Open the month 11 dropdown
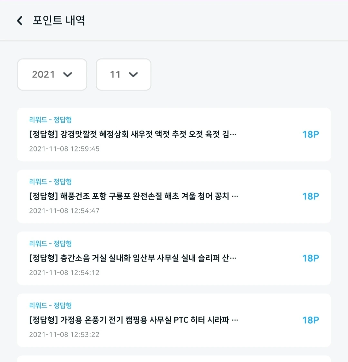Viewport: 348px width, 362px height. (x=123, y=74)
